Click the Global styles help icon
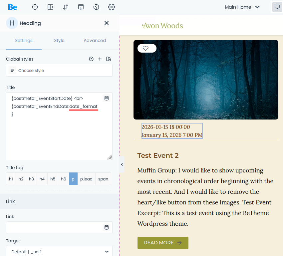This screenshot has width=283, height=256. pos(91,59)
